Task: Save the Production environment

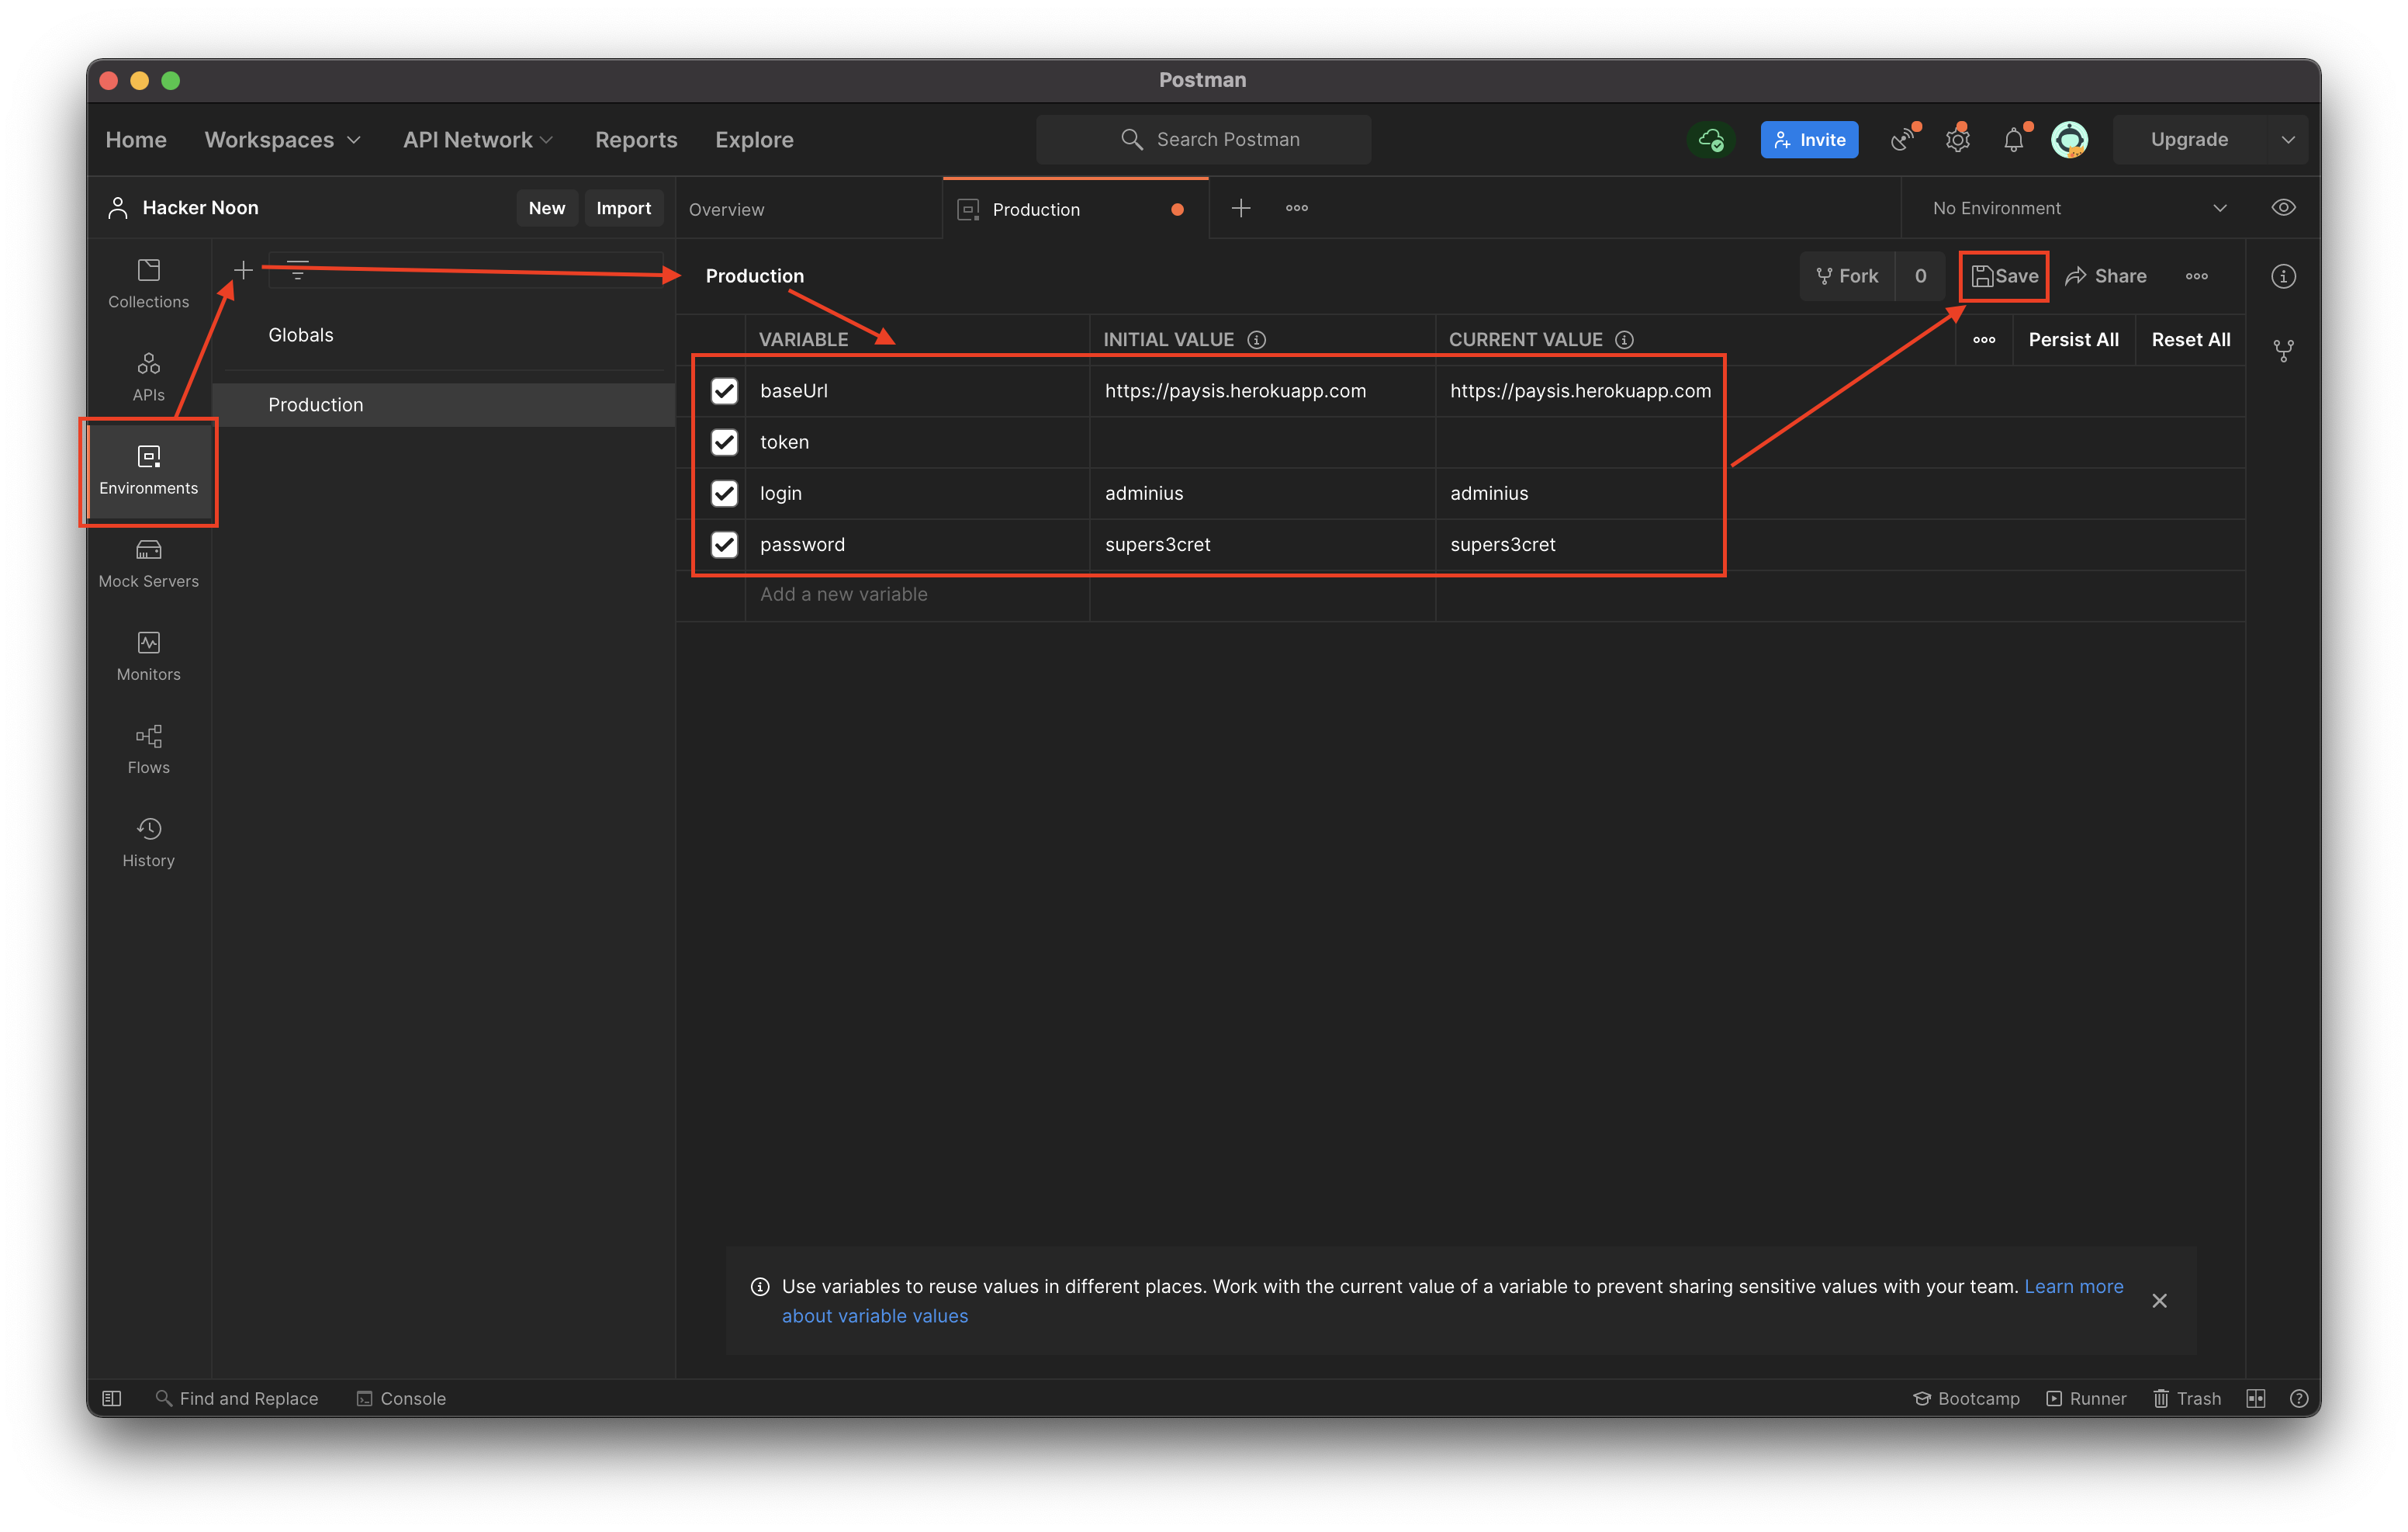Action: (2003, 276)
